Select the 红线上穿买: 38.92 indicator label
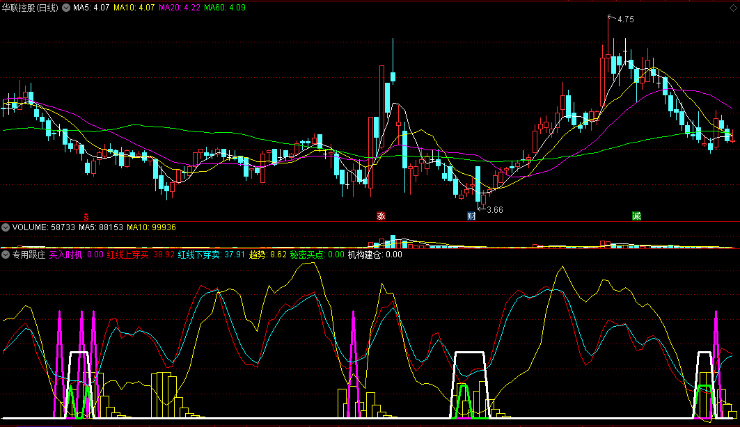This screenshot has height=427, width=740. click(141, 255)
